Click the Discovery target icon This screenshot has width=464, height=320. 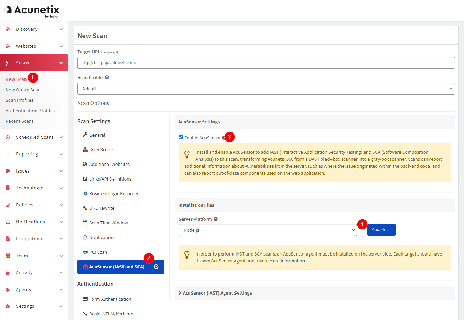[8, 29]
